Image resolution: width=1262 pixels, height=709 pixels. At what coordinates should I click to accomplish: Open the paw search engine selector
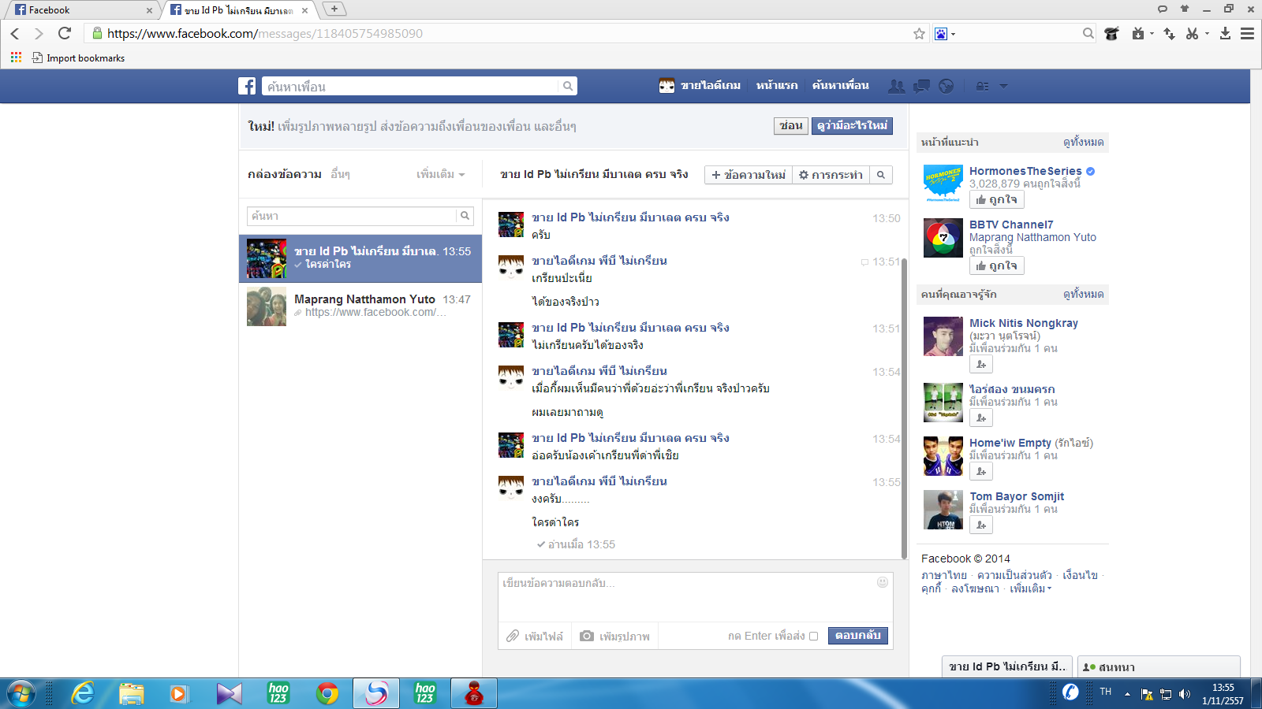click(943, 33)
